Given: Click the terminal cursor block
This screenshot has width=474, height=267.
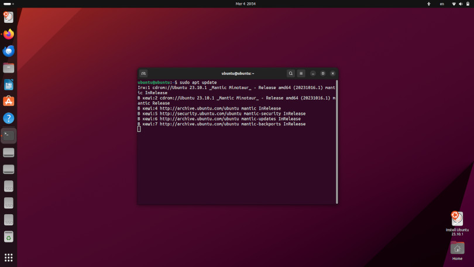Looking at the screenshot, I should click(139, 129).
